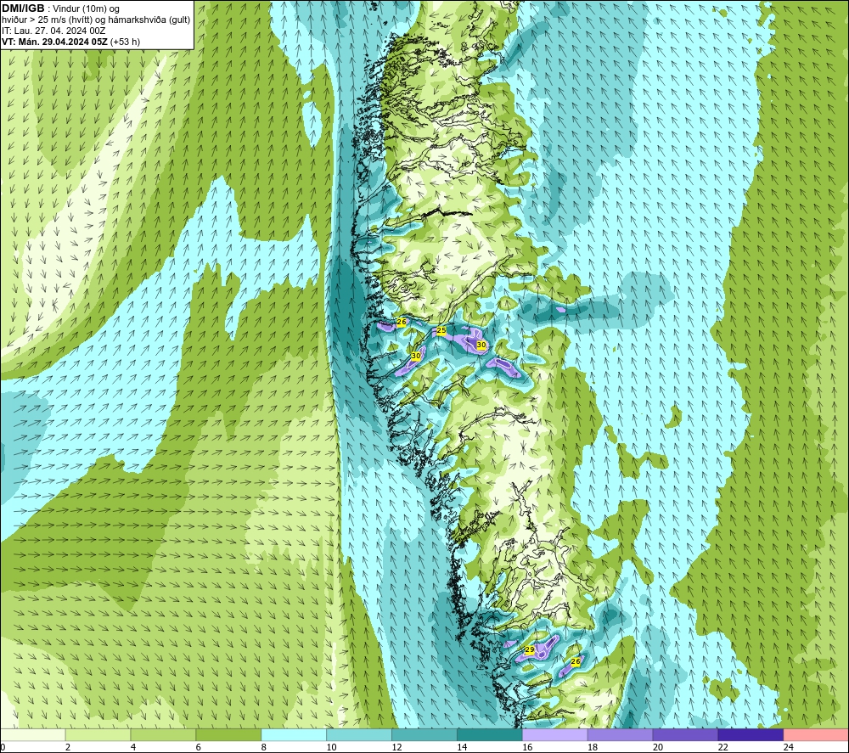This screenshot has width=849, height=753.
Task: Click the legend scale number 0
Action: pos(3,747)
